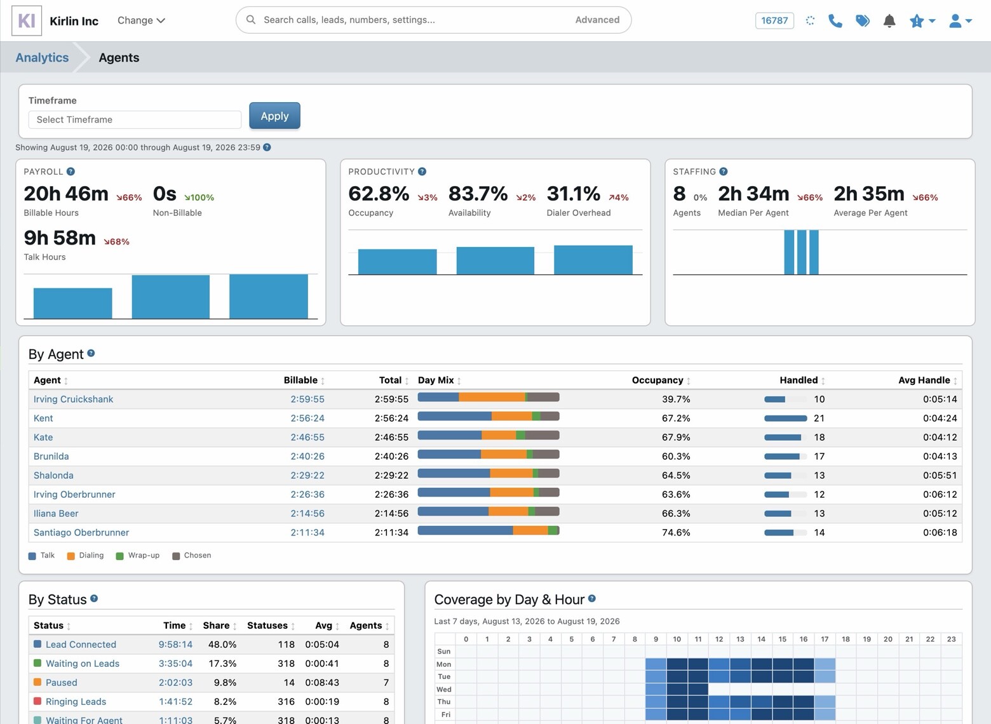Open the user profile dropdown
Image resolution: width=991 pixels, height=724 pixels.
[961, 21]
